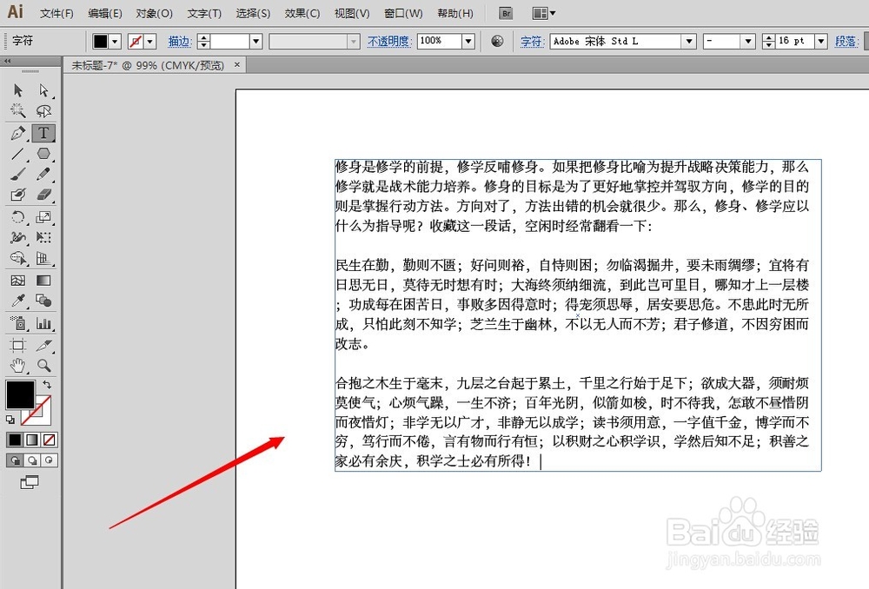Select the Type tool
869x589 pixels.
43,133
